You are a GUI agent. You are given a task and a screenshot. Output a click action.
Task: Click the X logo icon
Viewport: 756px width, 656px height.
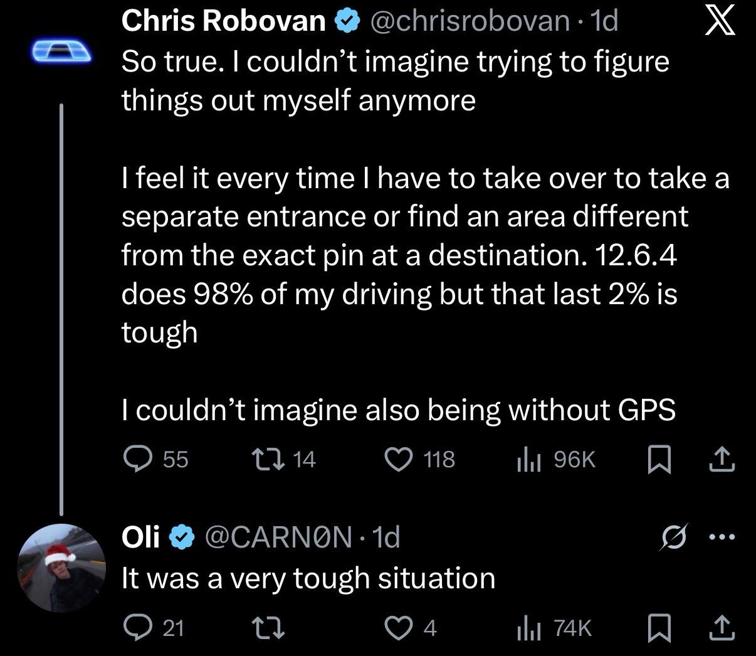[x=719, y=23]
